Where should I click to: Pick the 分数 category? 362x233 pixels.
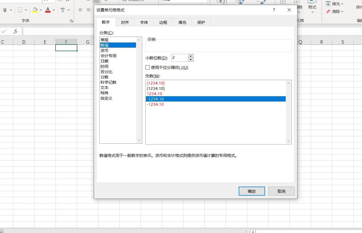coord(118,77)
